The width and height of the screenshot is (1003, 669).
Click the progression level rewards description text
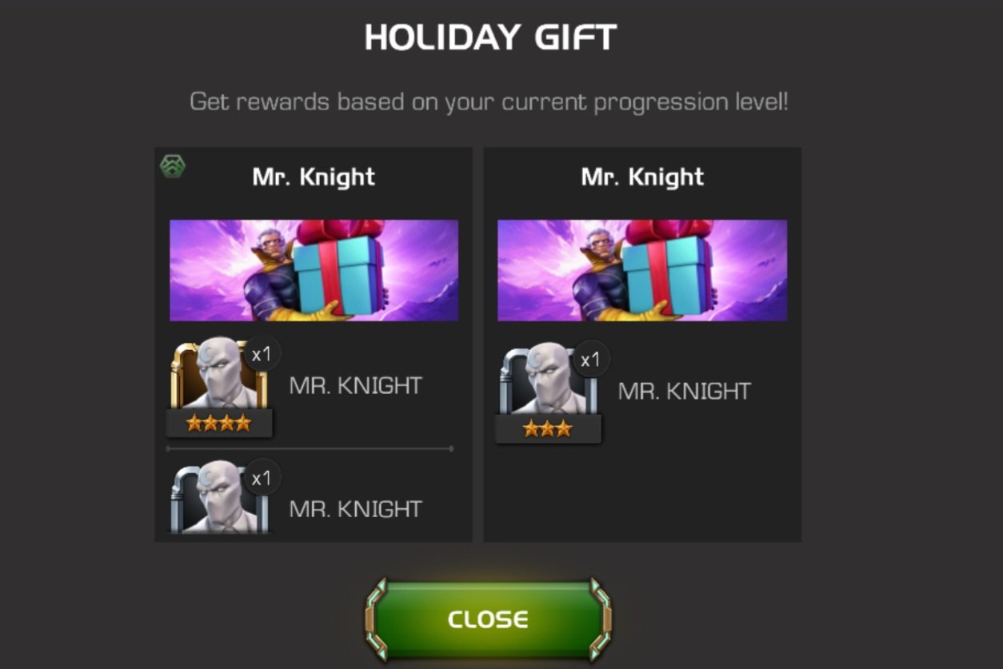point(489,102)
